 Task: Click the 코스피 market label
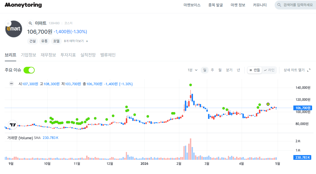pos(68,23)
